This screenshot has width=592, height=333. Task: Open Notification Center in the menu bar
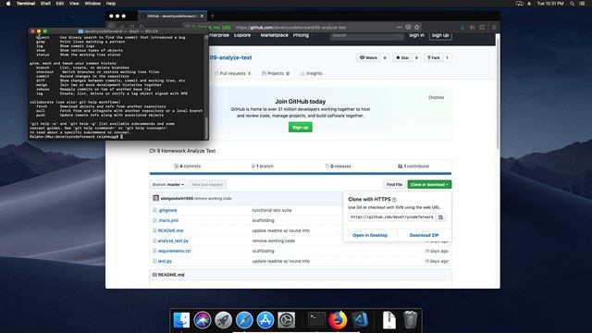click(x=582, y=4)
